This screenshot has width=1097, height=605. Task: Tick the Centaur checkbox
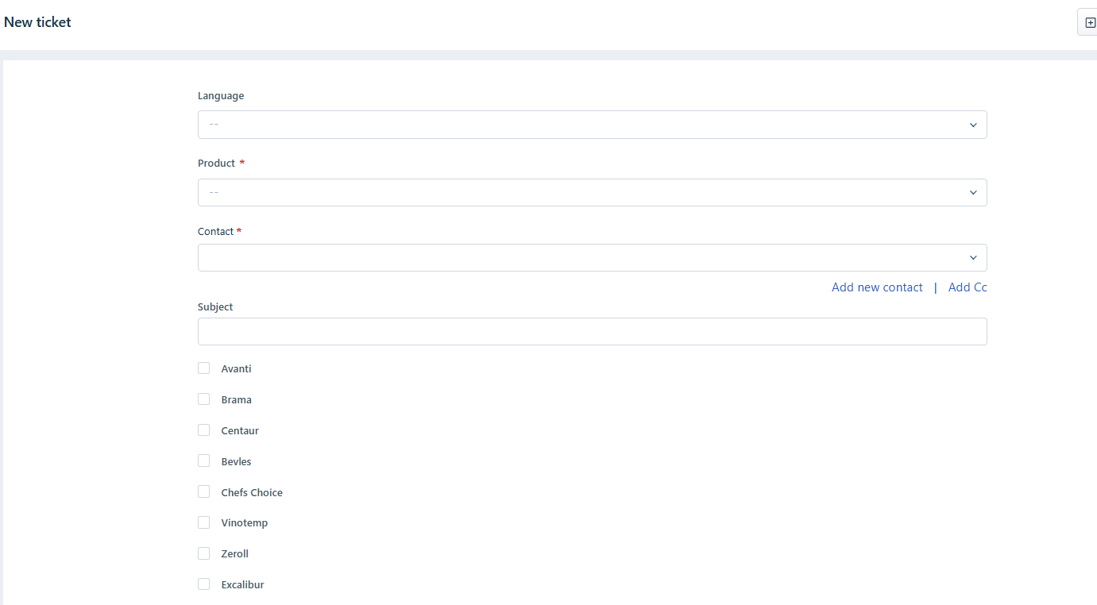click(x=204, y=430)
